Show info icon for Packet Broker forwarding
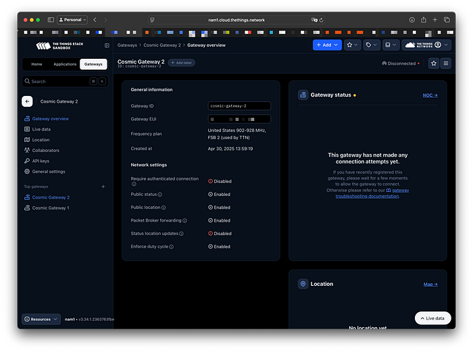 point(184,221)
